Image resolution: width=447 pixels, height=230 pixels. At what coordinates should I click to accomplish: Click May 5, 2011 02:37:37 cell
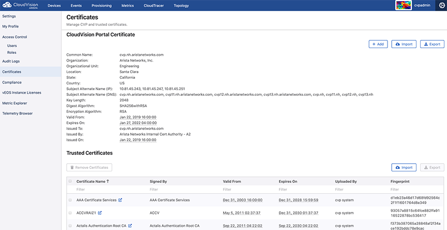pyautogui.click(x=242, y=213)
